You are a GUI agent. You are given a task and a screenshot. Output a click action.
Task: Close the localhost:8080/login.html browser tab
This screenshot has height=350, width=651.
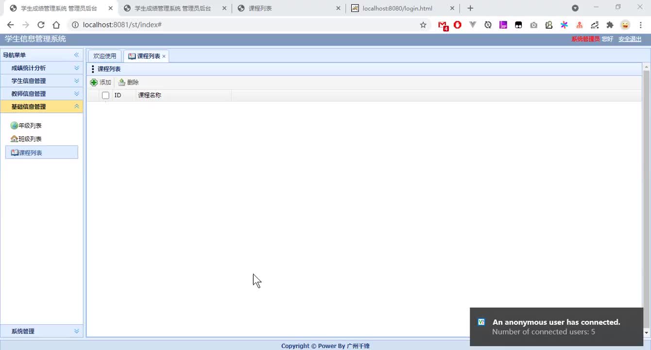452,8
